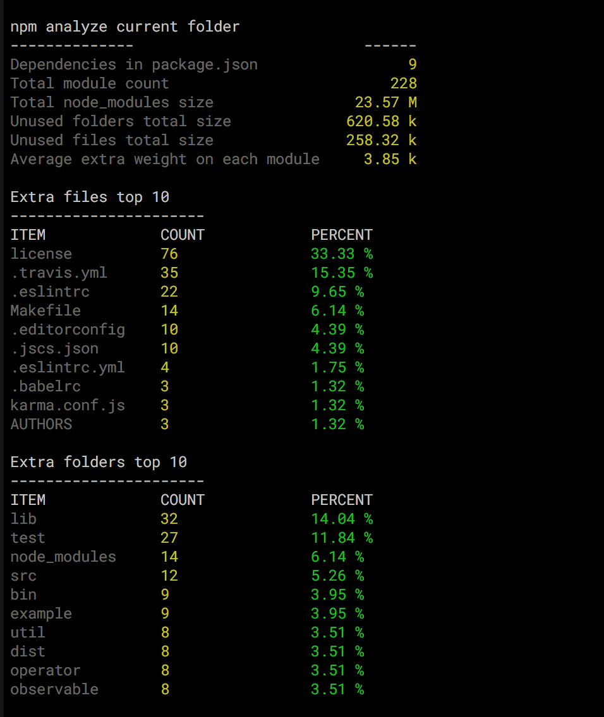604x717 pixels.
Task: Click the 'dist' folder item
Action: [28, 651]
